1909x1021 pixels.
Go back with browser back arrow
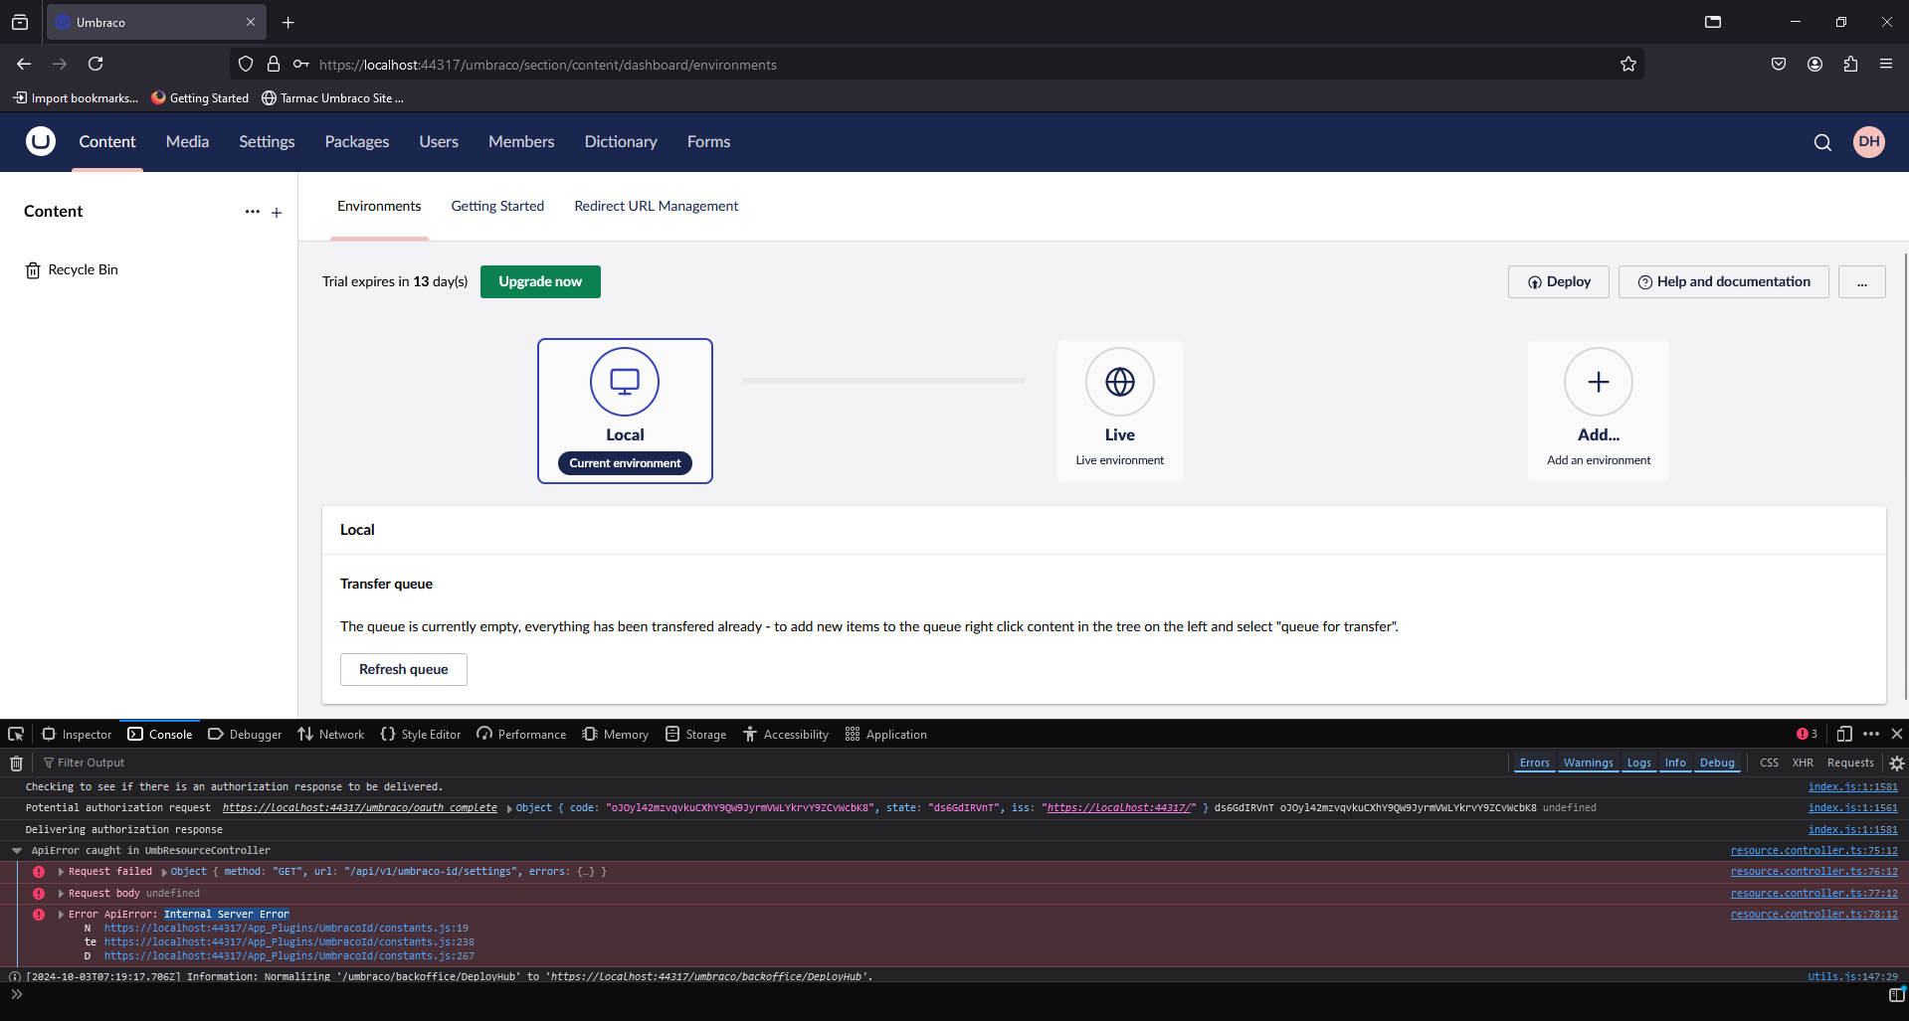(x=24, y=64)
